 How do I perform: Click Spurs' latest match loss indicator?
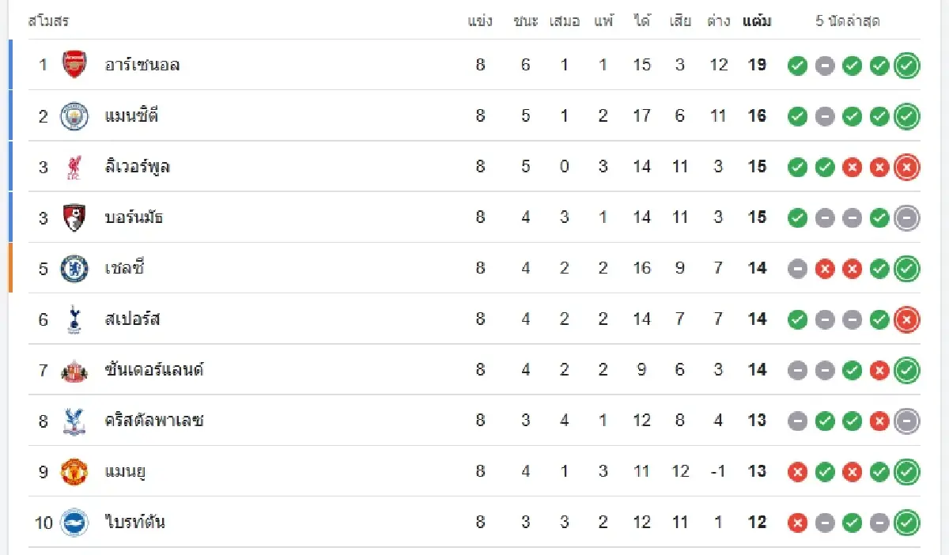(x=907, y=319)
